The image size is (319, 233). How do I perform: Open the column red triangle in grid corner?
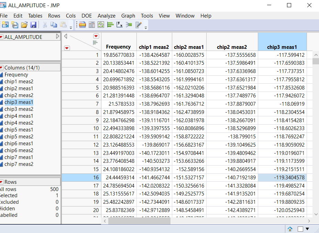point(96,36)
